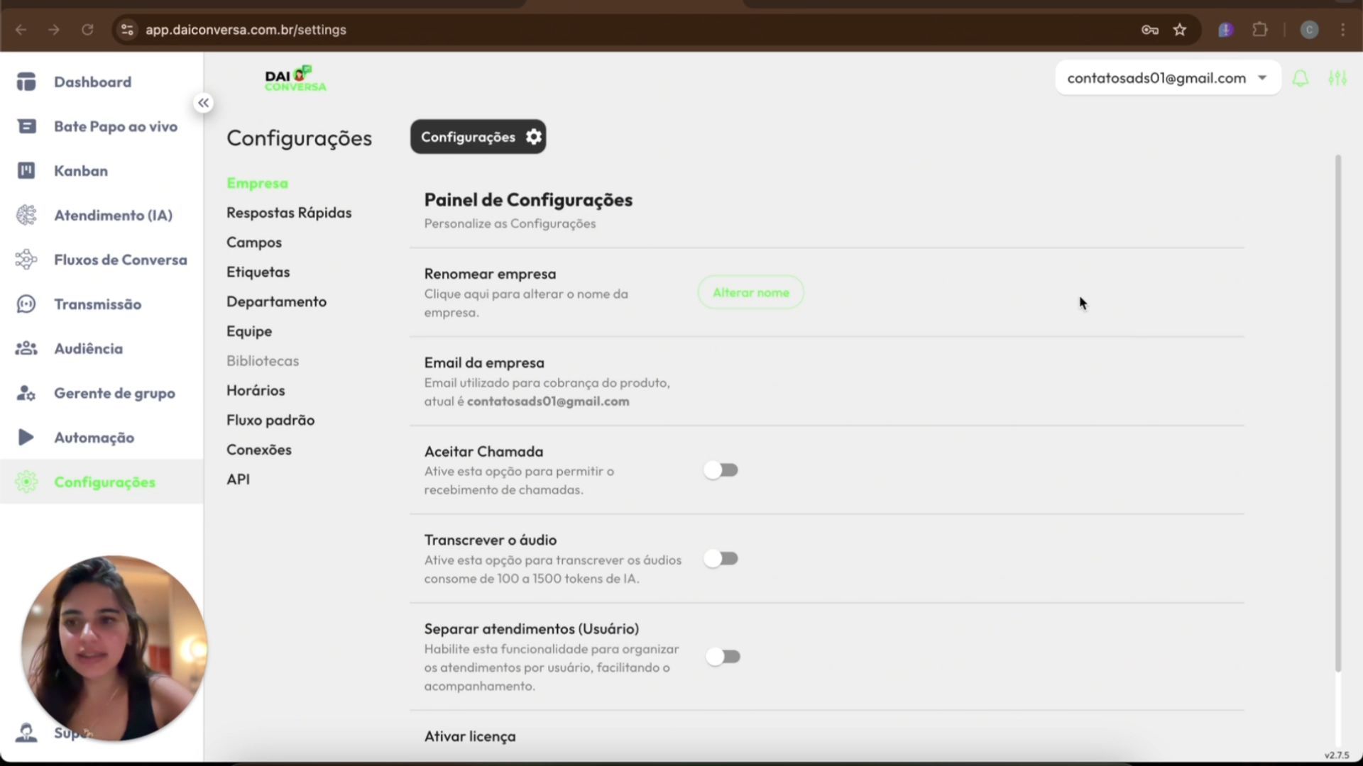Click the Automação play icon

(26, 438)
